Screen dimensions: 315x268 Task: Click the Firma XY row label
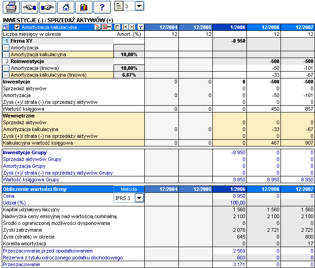[21, 41]
